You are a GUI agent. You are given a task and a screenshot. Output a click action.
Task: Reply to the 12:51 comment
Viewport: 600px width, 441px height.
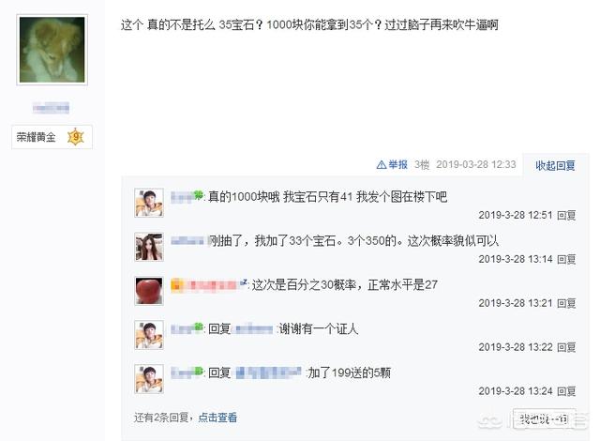[566, 215]
